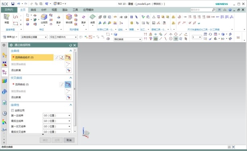Open the 相切曲线 curve rule dropdown
This screenshot has width=247, height=151.
(128, 39)
